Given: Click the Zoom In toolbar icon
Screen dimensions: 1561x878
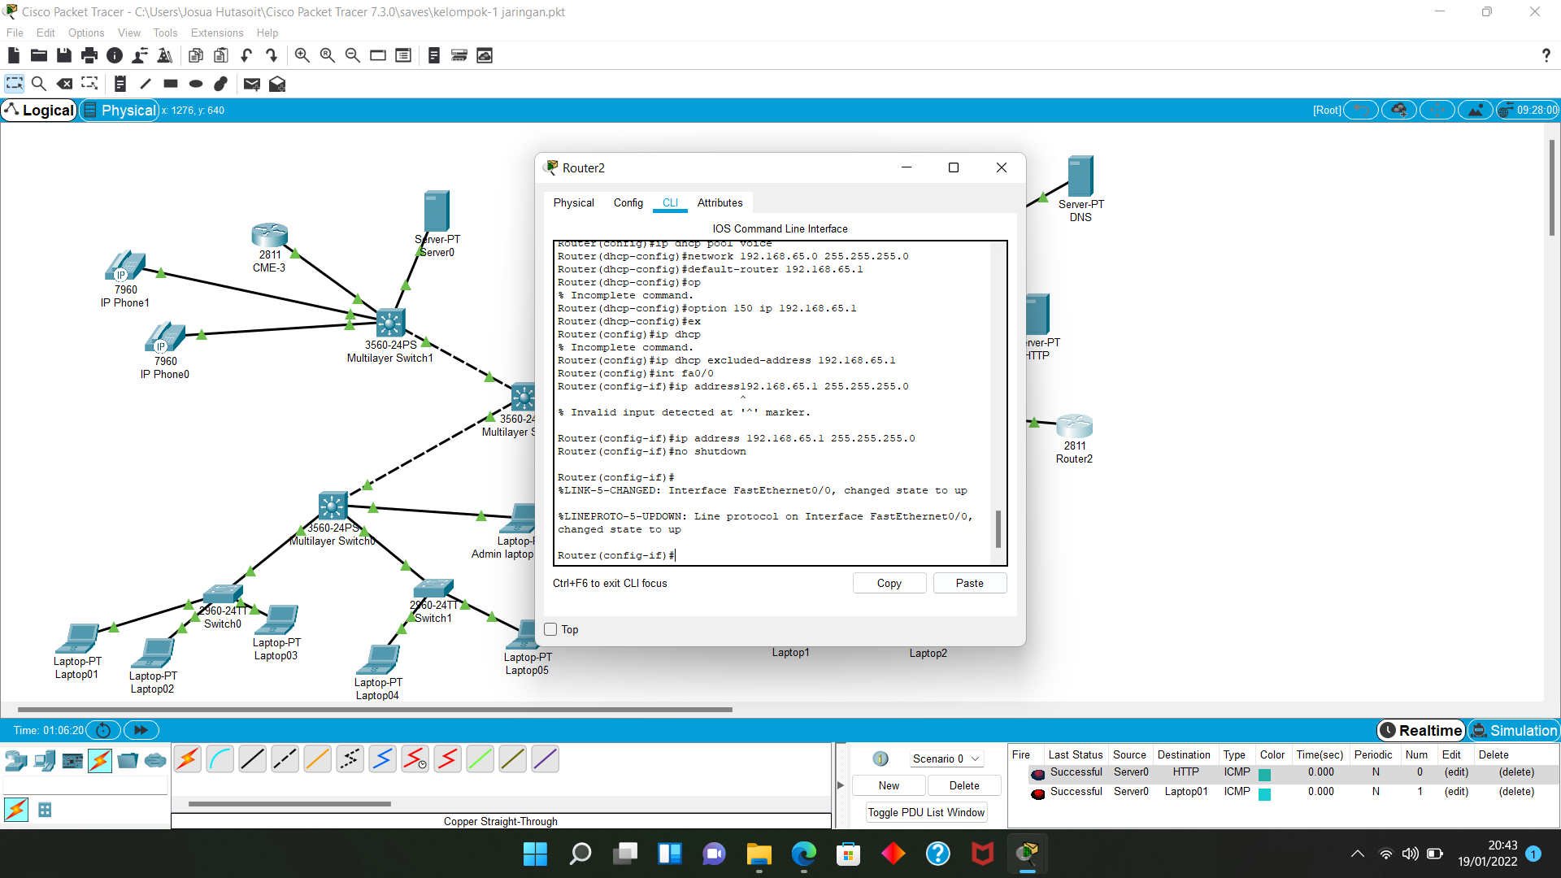Looking at the screenshot, I should tap(302, 55).
